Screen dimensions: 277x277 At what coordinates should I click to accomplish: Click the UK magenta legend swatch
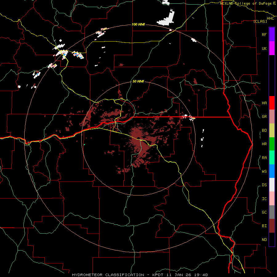[272, 48]
